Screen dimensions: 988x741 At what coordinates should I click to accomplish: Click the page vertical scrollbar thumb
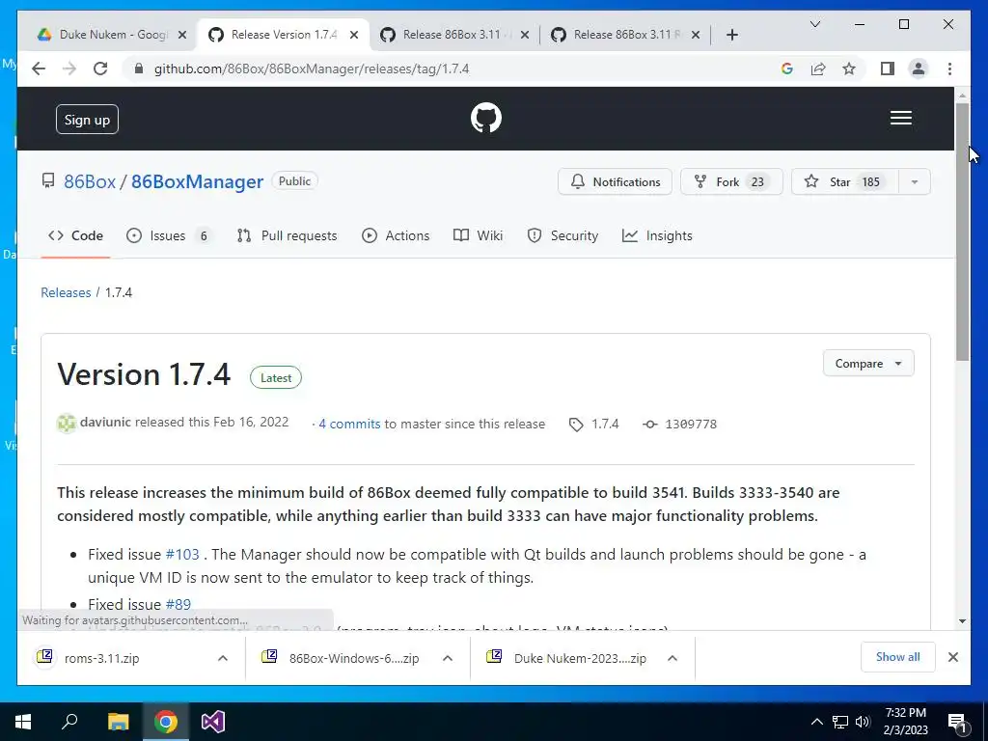tap(962, 232)
